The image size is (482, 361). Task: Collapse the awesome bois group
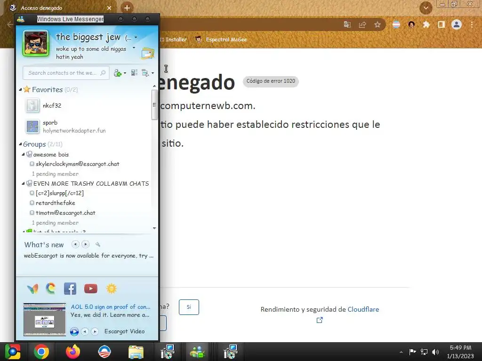[23, 154]
